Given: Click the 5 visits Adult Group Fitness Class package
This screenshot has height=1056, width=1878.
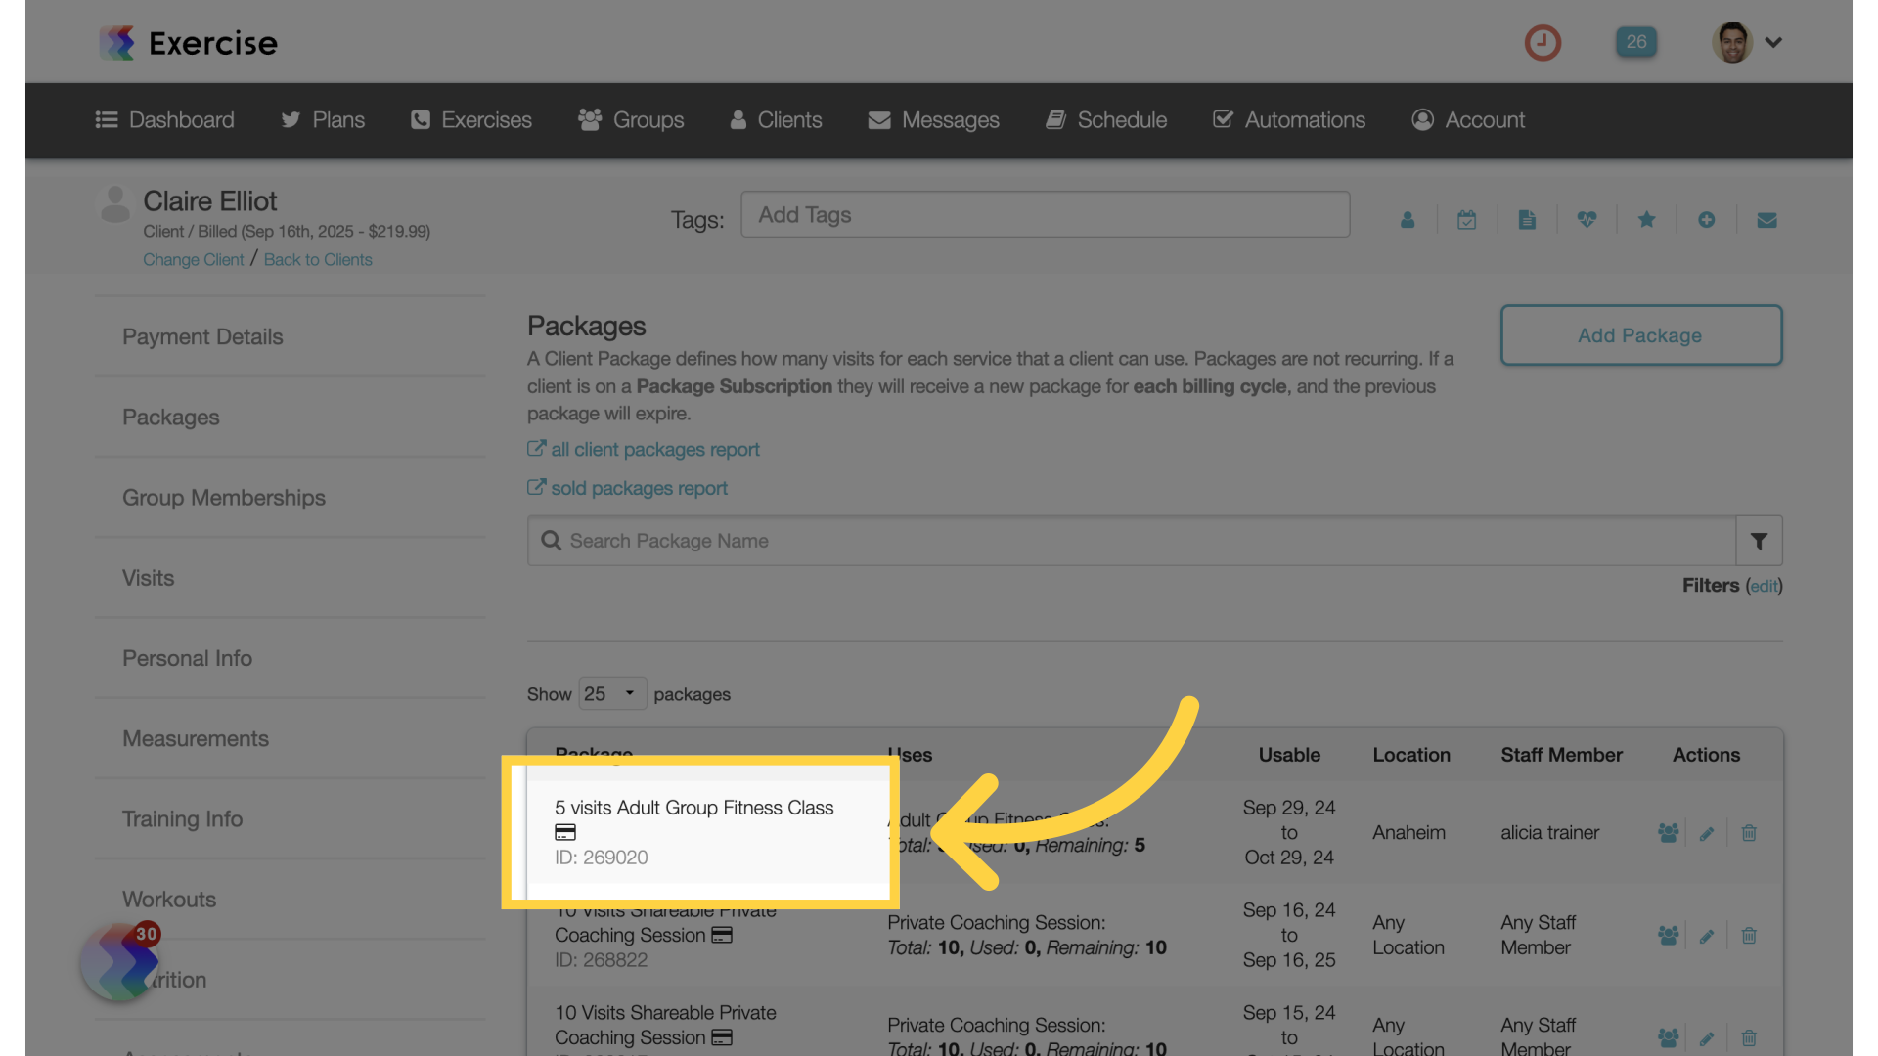Looking at the screenshot, I should coord(693,808).
